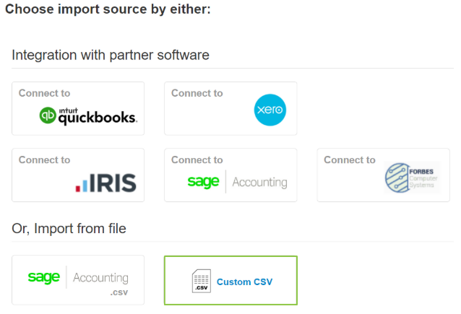Select the blue Xero circle logo
This screenshot has height=314, width=461.
click(x=270, y=110)
